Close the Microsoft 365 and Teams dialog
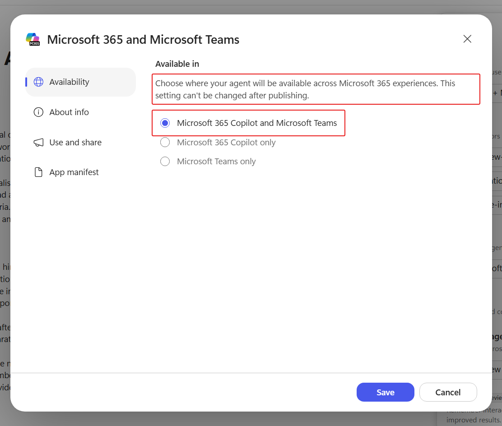Screen dimensions: 502x426 (467, 39)
